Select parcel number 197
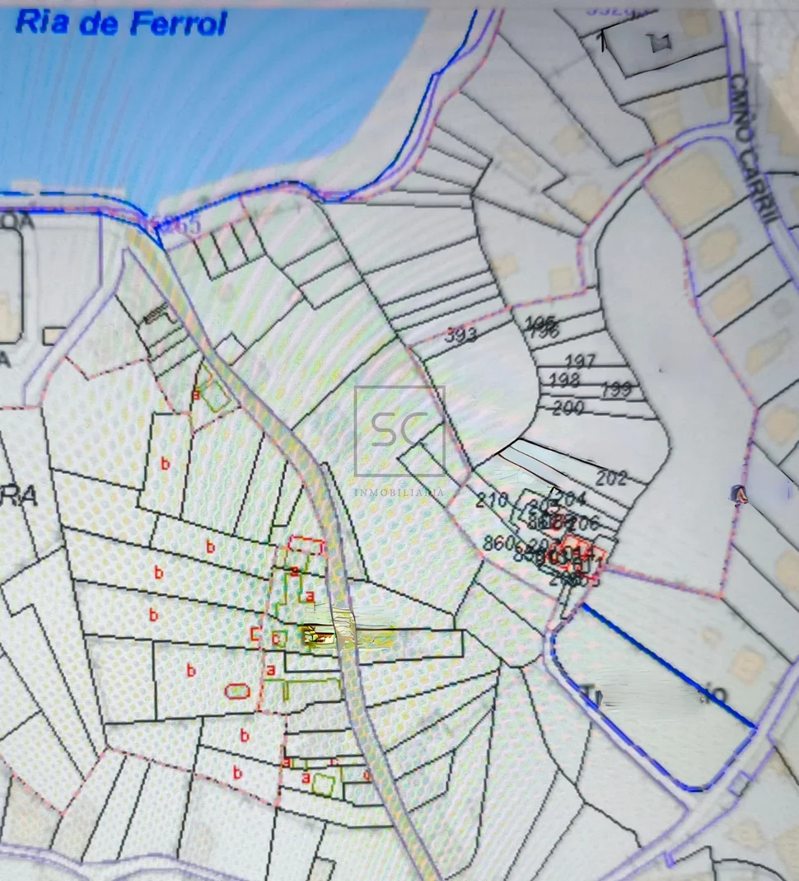This screenshot has width=799, height=881. click(580, 361)
